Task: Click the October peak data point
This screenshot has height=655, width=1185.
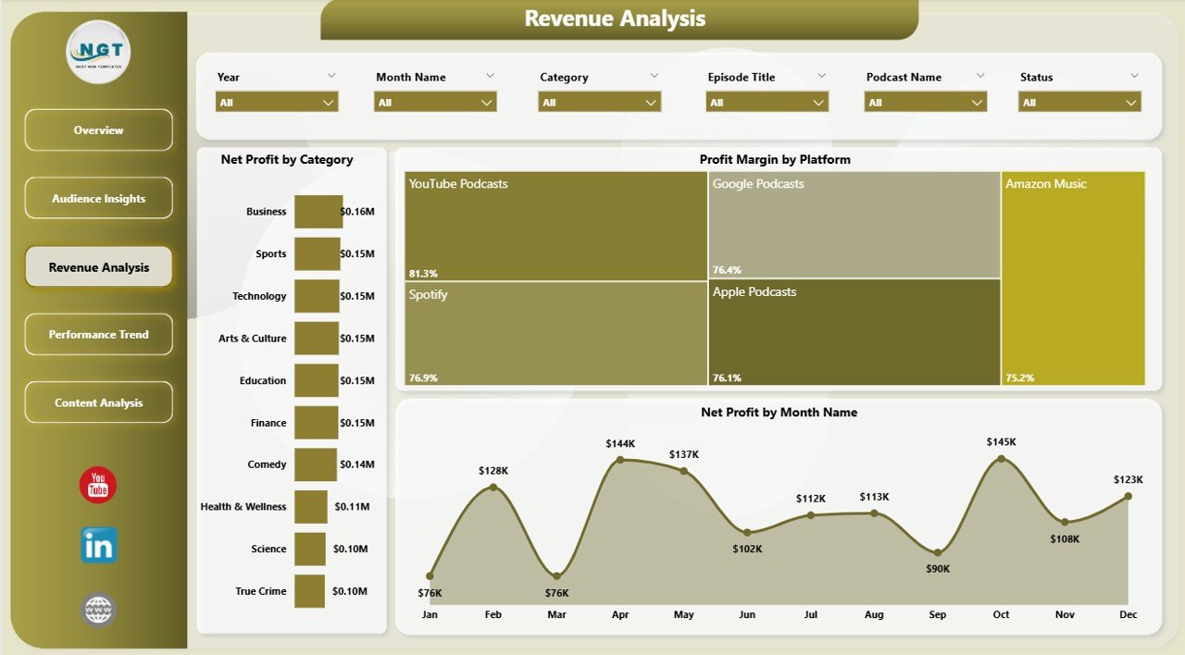Action: 1002,456
